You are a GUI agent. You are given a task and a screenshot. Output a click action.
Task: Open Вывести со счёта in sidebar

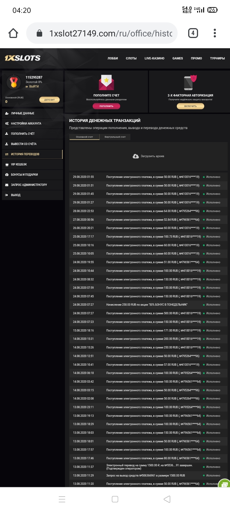[x=24, y=144]
